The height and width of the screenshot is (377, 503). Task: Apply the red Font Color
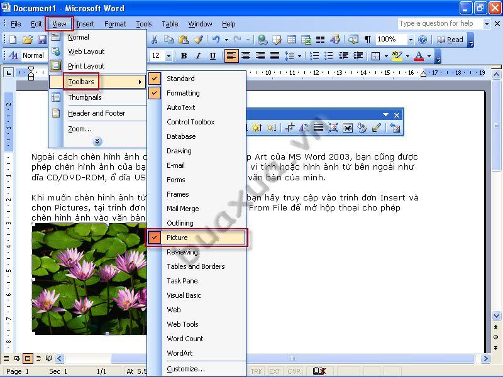[419, 56]
